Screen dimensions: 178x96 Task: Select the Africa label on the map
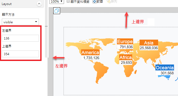pos(125,57)
